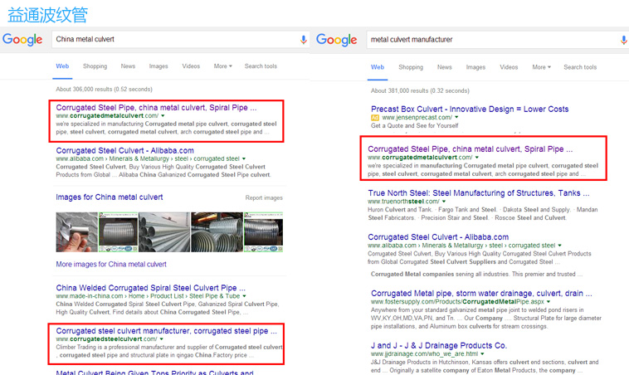Open right 'Corrugated Steel Culvert - Alibaba.com' result
Viewport: 629px width, 375px height.
pos(438,237)
